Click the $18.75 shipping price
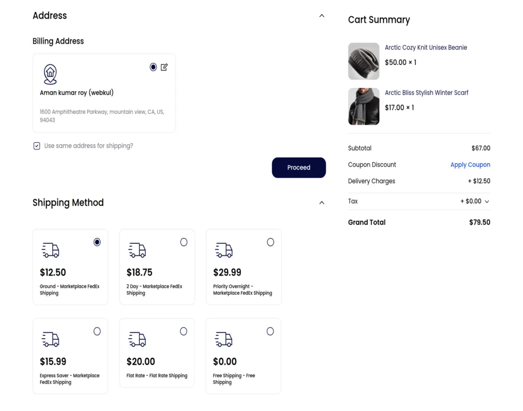 tap(140, 272)
